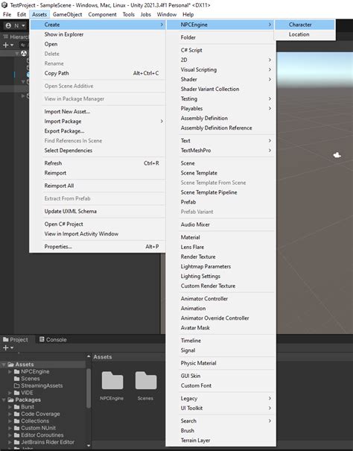Switch to the Project tab
Image resolution: width=353 pixels, height=451 pixels.
(16, 340)
